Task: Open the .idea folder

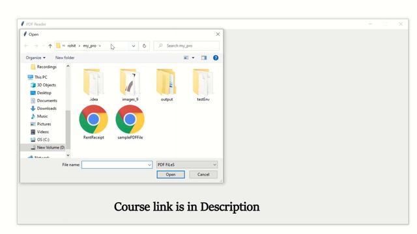Action: coord(94,85)
